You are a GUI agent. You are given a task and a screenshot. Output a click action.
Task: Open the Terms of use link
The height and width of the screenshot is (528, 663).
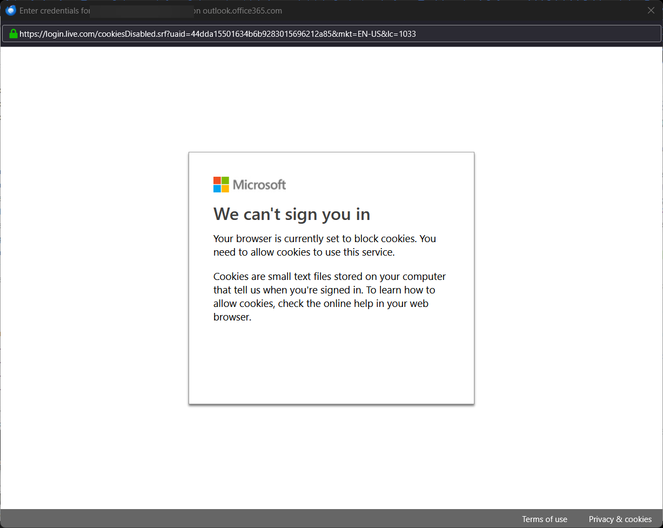coord(545,519)
